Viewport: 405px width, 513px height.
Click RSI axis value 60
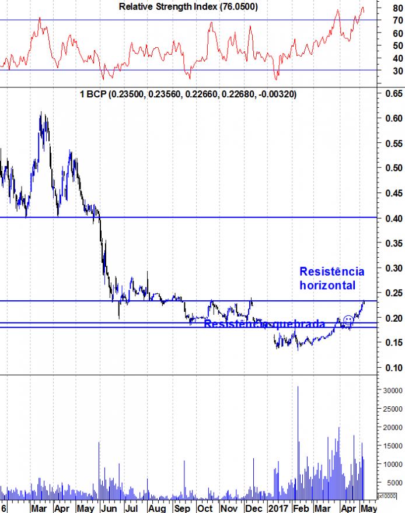(x=398, y=33)
